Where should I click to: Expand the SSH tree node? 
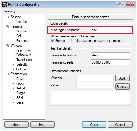click(13, 98)
